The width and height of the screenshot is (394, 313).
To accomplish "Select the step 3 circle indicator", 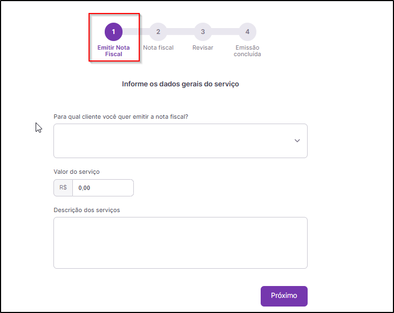I will pyautogui.click(x=203, y=32).
